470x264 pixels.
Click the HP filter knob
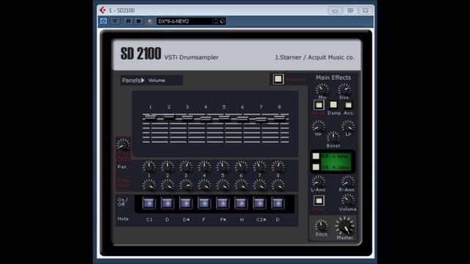[318, 126]
